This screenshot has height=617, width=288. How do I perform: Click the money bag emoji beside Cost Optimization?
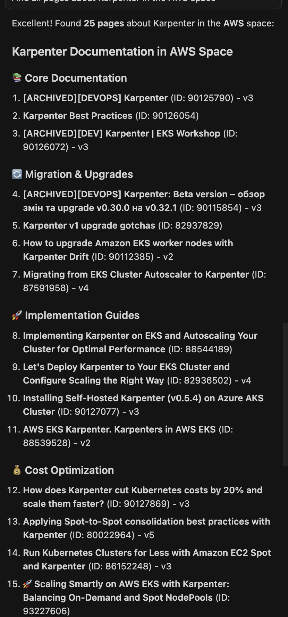pyautogui.click(x=17, y=470)
